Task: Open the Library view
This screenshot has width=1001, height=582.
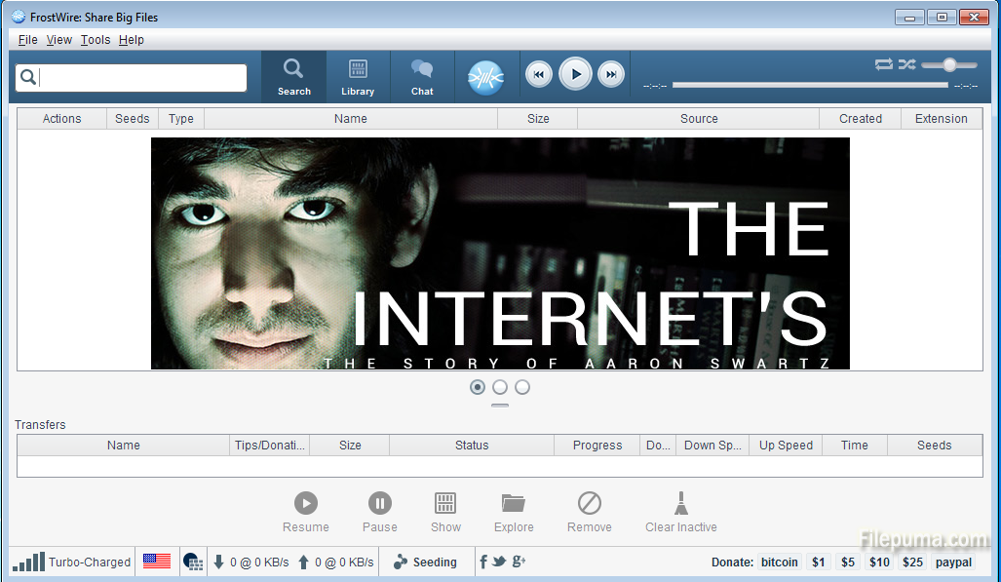Action: click(358, 77)
